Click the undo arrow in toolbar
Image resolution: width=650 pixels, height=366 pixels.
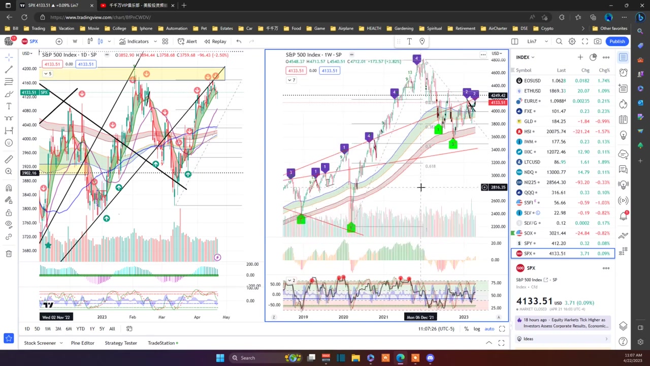[239, 41]
